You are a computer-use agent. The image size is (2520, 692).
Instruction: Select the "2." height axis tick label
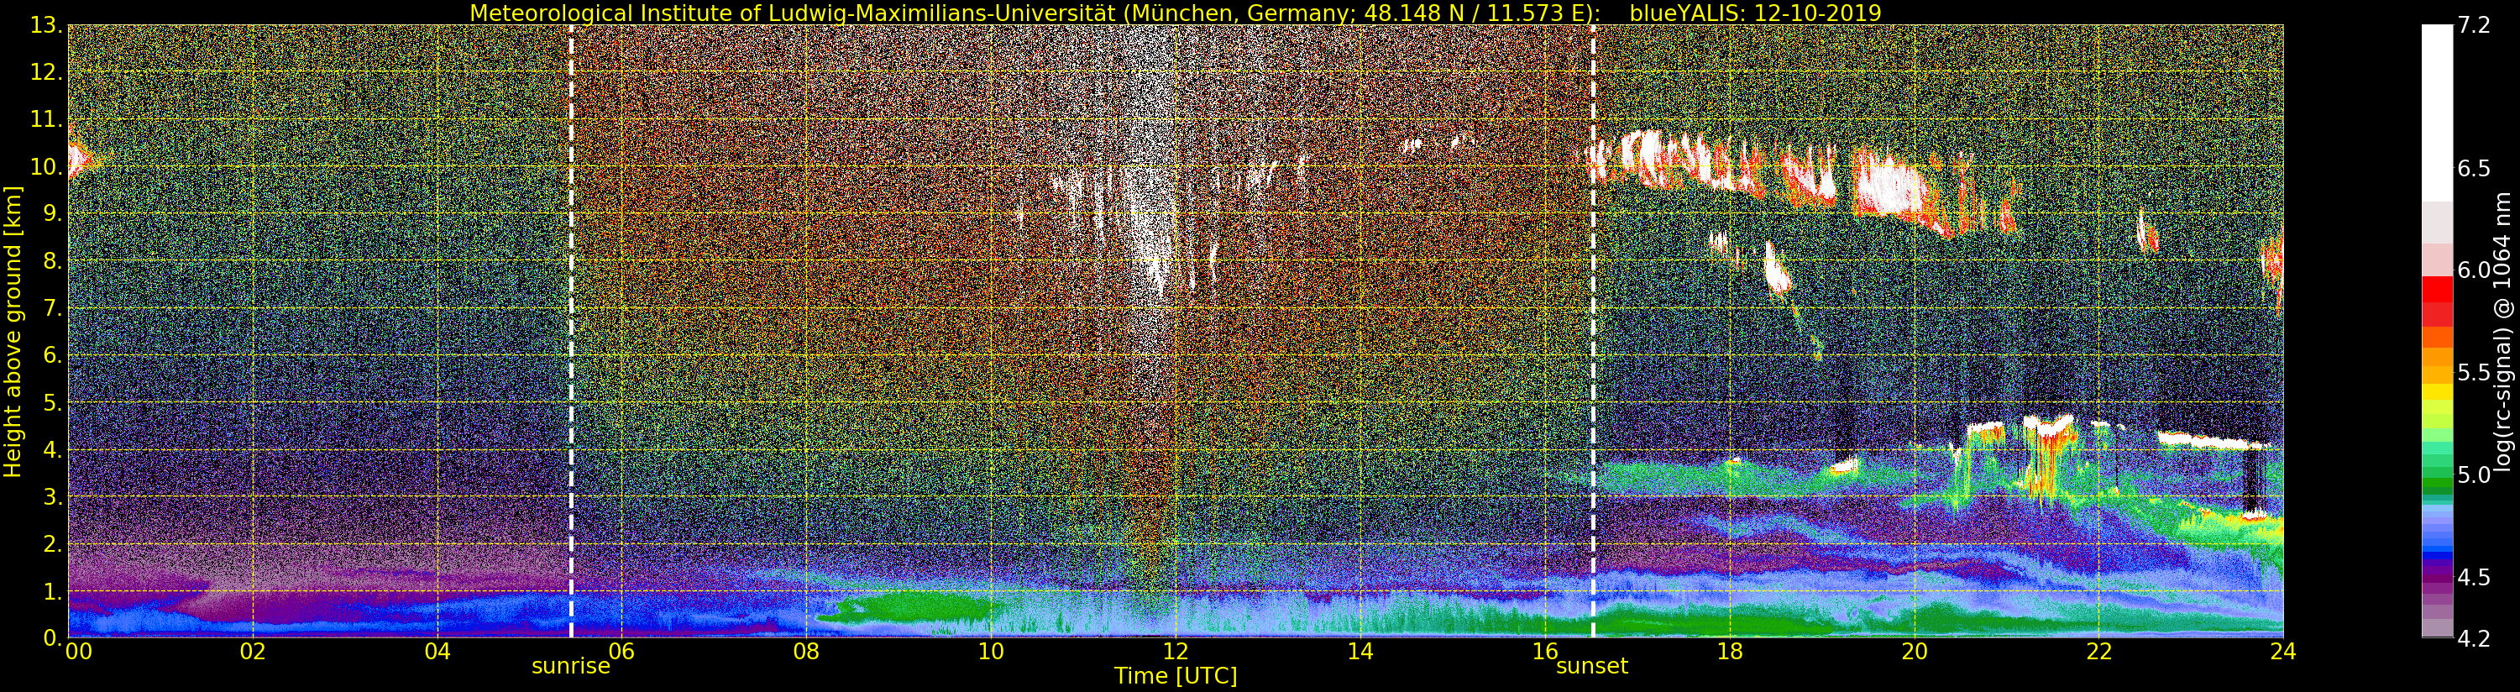(x=53, y=544)
